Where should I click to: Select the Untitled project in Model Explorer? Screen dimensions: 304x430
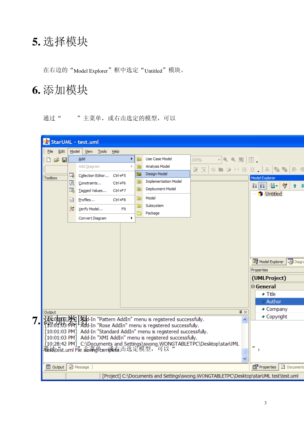pos(273,194)
